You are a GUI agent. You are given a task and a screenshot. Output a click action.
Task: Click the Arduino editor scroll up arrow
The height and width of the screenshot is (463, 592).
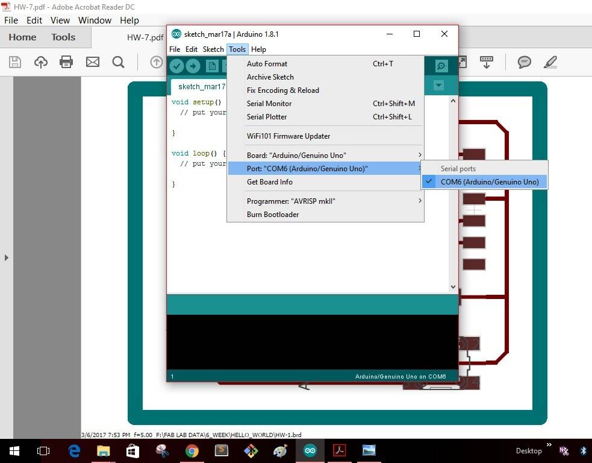tap(453, 101)
